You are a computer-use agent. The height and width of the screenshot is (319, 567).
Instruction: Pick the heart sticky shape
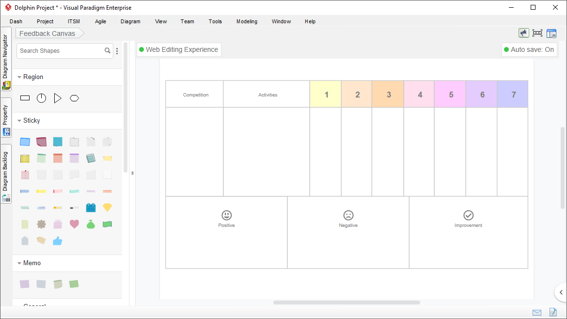tap(74, 224)
